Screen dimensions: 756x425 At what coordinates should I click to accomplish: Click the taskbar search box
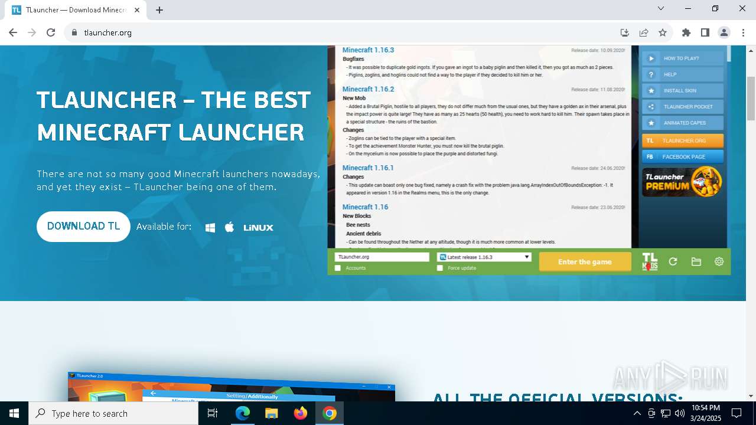coord(113,413)
